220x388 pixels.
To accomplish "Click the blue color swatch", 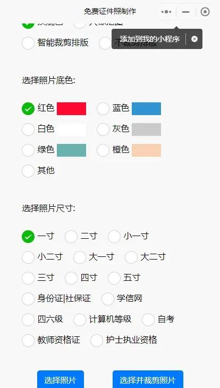I will pos(146,109).
